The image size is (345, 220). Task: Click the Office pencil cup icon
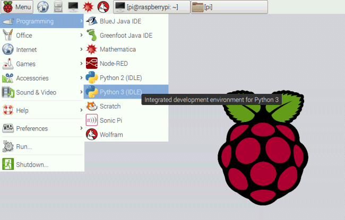point(8,35)
